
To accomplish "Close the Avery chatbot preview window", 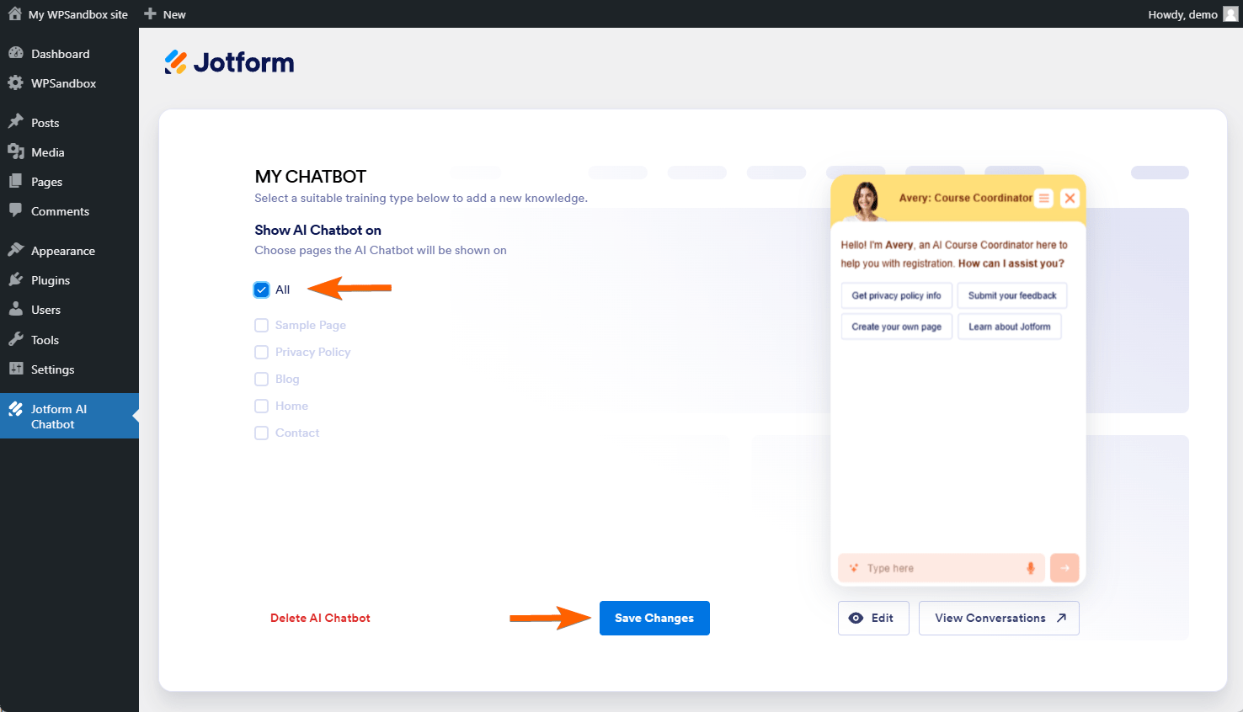I will 1070,199.
